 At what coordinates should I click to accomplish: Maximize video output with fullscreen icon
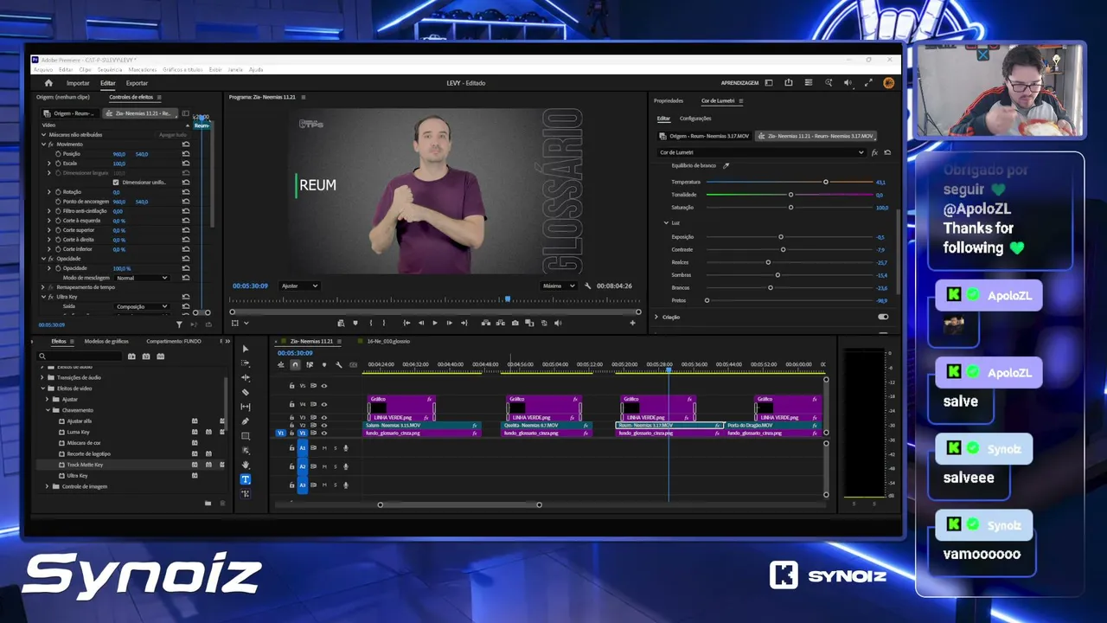pyautogui.click(x=867, y=83)
